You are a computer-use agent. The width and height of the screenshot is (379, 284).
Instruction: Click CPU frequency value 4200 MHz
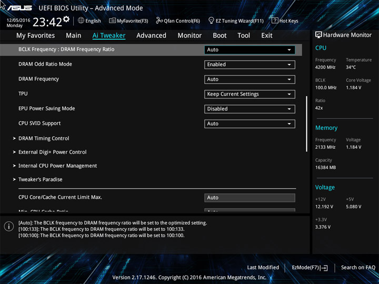pos(325,67)
